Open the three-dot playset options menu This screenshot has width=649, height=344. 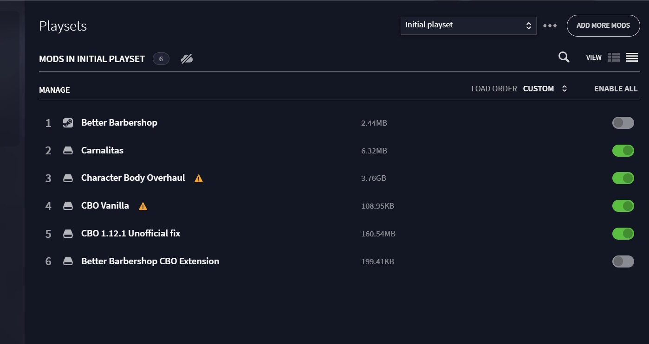[550, 25]
